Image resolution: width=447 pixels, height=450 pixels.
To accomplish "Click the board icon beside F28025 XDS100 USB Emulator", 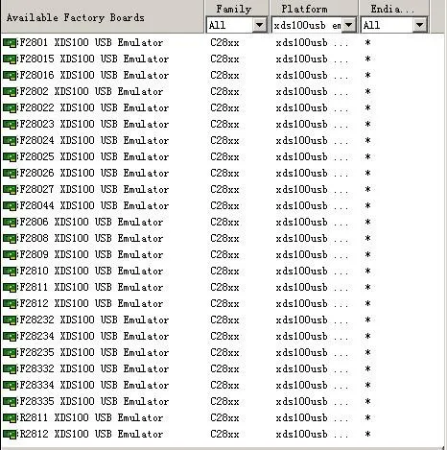I will pos(10,157).
